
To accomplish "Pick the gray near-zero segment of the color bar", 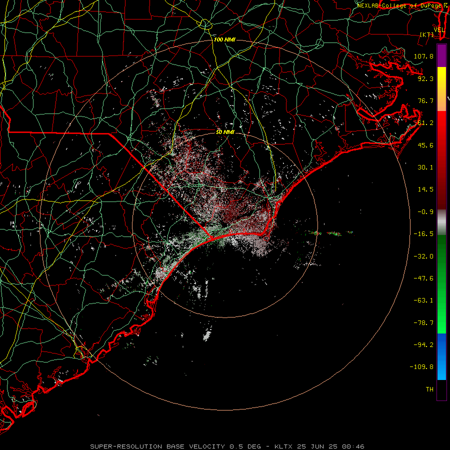I will [x=441, y=222].
